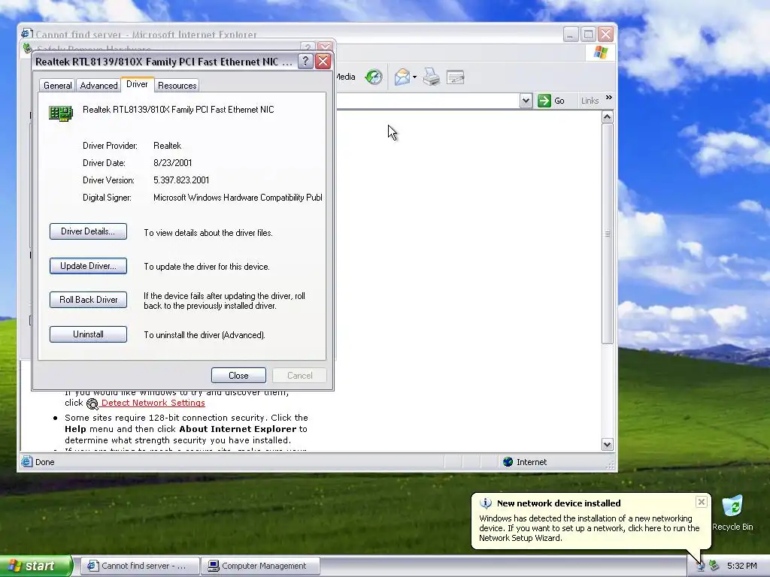Select the Driver tab
The height and width of the screenshot is (577, 770).
[137, 84]
